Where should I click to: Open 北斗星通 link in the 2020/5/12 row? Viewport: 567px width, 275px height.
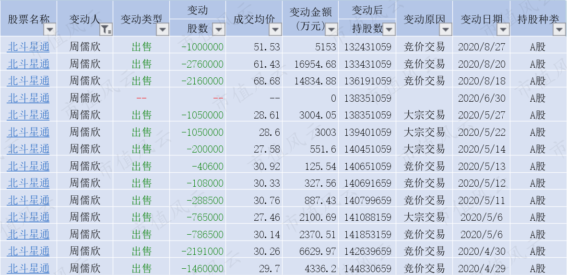coord(28,183)
